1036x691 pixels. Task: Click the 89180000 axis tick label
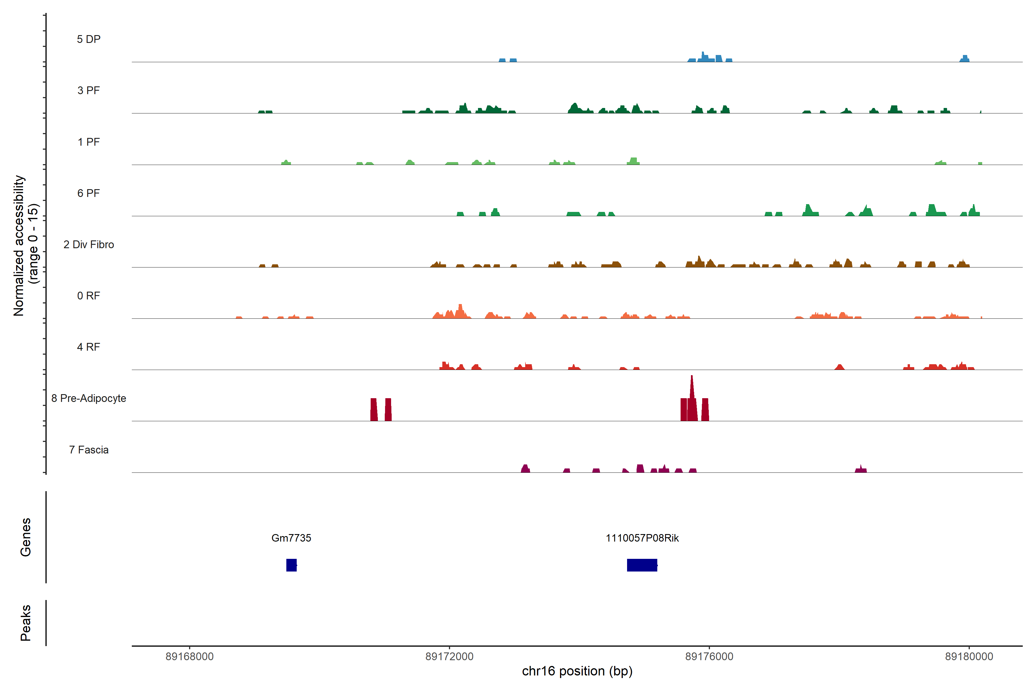969,656
